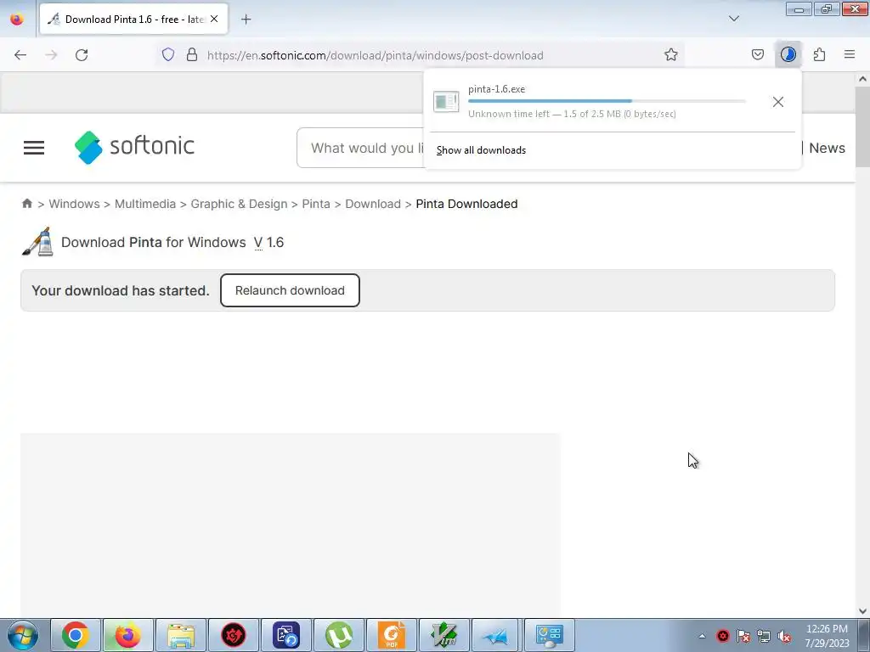
Task: Show hidden system tray icons
Action: pyautogui.click(x=702, y=636)
